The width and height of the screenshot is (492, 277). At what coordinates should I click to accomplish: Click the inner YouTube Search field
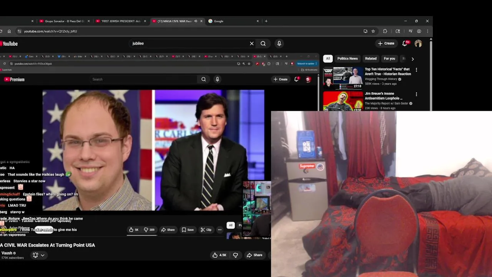(144, 79)
